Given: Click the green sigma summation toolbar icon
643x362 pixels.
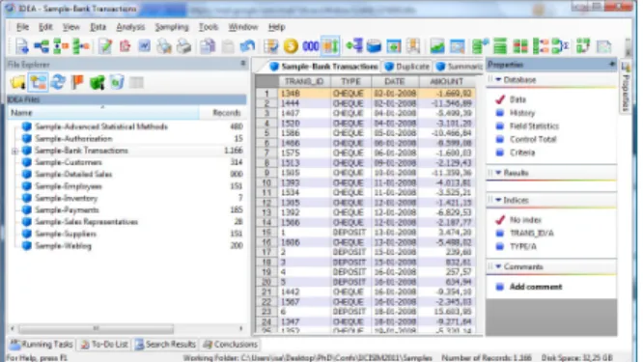Looking at the screenshot, I should [x=560, y=46].
